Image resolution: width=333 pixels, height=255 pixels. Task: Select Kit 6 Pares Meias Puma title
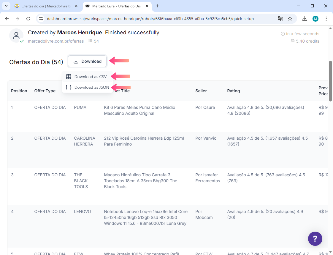(x=139, y=110)
